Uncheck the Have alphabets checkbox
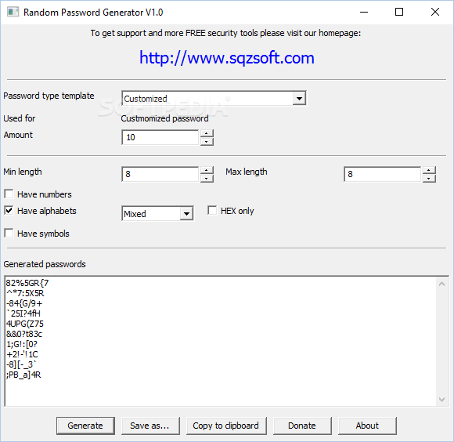This screenshot has width=454, height=442. click(9, 211)
